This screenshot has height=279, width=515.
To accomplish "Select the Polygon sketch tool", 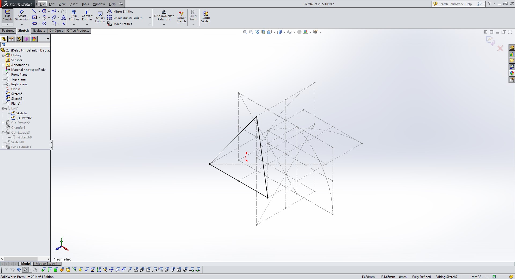I will (44, 24).
